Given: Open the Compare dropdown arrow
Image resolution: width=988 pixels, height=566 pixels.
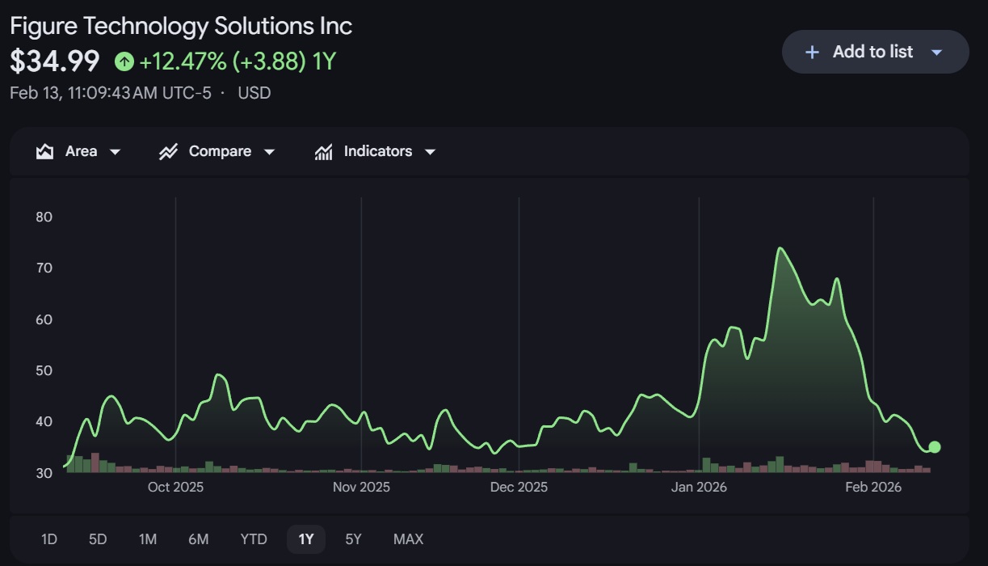Looking at the screenshot, I should tap(270, 152).
